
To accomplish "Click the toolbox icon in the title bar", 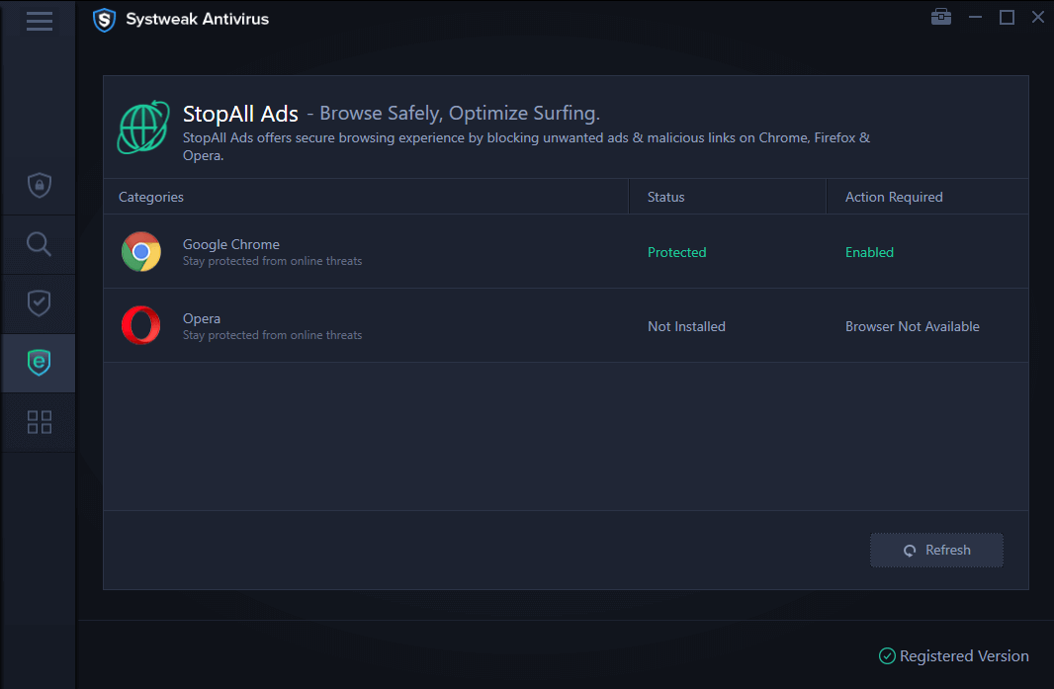I will 940,16.
